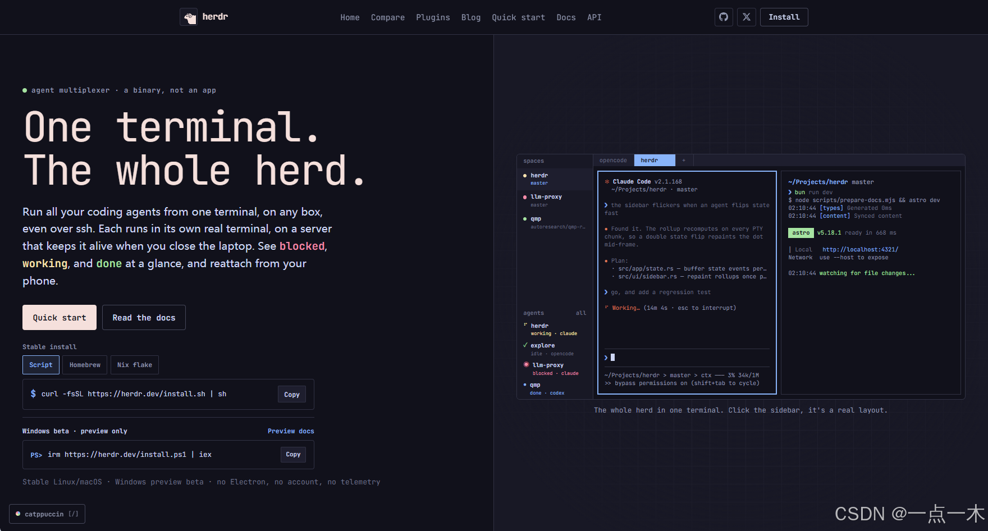
Task: Open the Blog nav item
Action: pyautogui.click(x=471, y=17)
